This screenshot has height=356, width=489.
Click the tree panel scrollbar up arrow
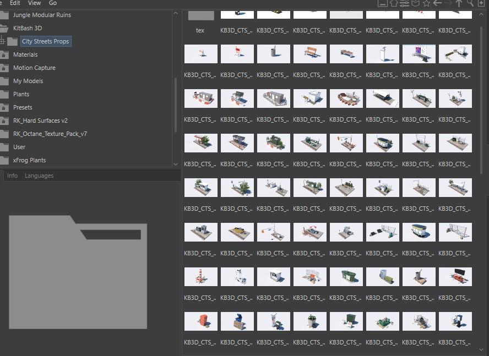coord(176,13)
